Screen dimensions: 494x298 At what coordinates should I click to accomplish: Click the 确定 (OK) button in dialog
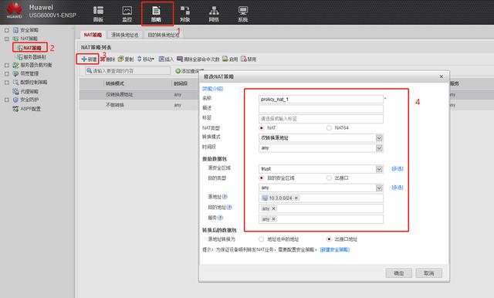pos(398,273)
